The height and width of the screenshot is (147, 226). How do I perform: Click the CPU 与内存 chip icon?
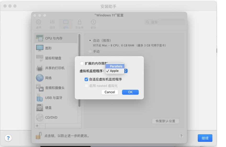40,38
